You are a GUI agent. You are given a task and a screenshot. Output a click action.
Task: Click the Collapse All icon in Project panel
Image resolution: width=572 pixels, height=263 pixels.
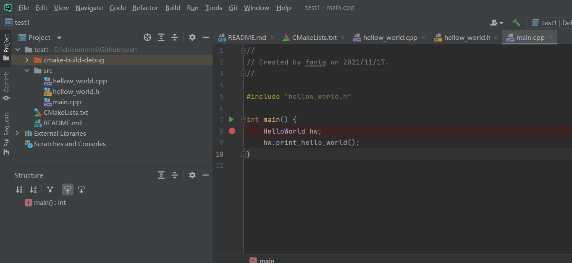pos(175,37)
